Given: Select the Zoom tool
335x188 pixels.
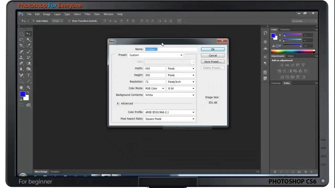Looking at the screenshot, I should click(x=29, y=87).
